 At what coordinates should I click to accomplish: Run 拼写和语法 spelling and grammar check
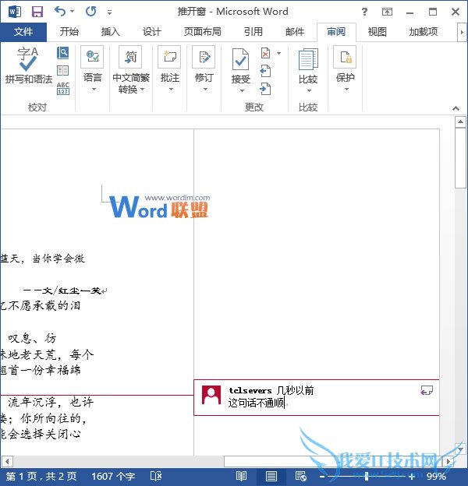[x=29, y=65]
